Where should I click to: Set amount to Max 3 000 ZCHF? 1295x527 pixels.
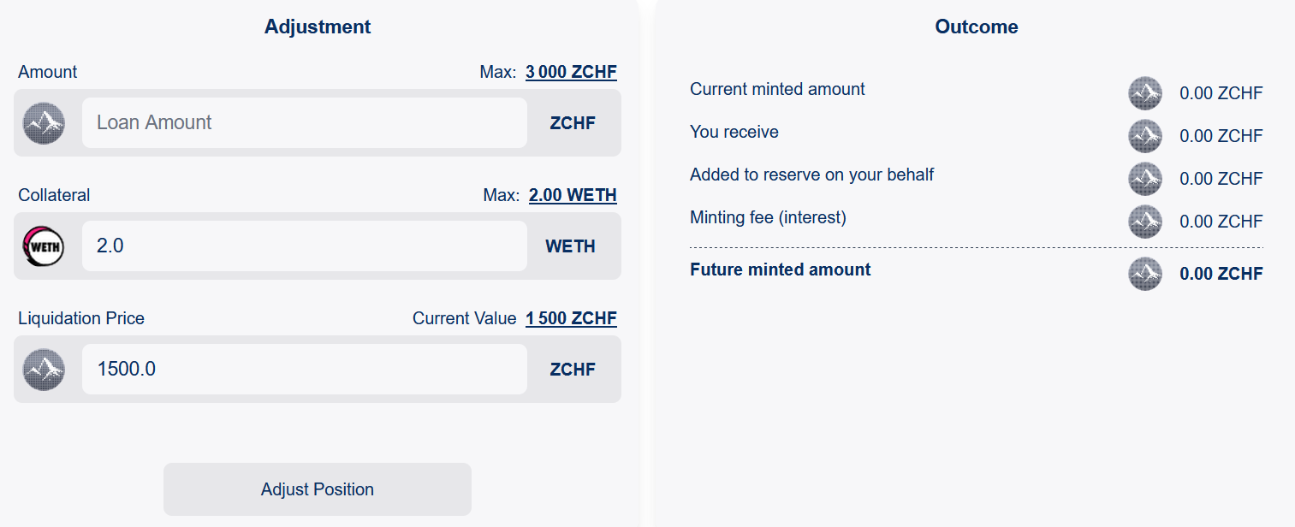pyautogui.click(x=571, y=72)
